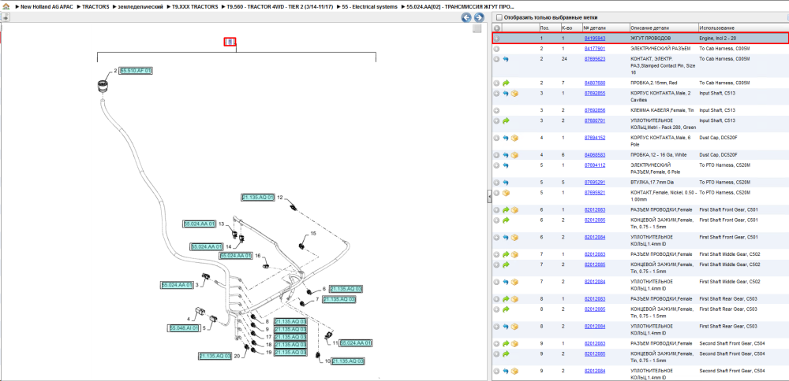
Task: Add part 87694112 using its plus icon
Action: click(x=496, y=165)
